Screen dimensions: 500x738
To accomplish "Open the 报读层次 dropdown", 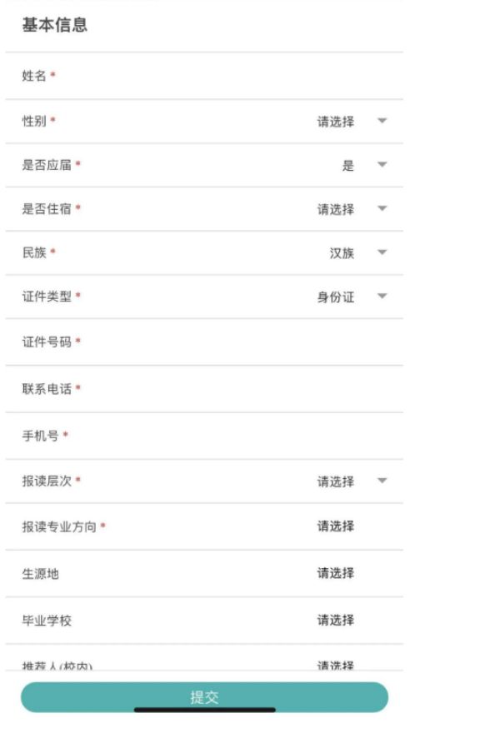I will (335, 481).
